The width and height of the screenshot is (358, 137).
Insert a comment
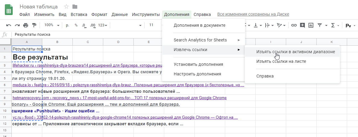(x=302, y=25)
